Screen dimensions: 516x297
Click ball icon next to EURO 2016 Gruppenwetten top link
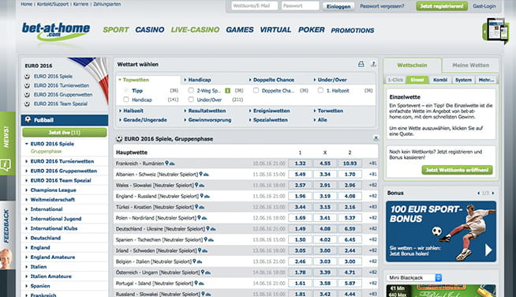[28, 95]
